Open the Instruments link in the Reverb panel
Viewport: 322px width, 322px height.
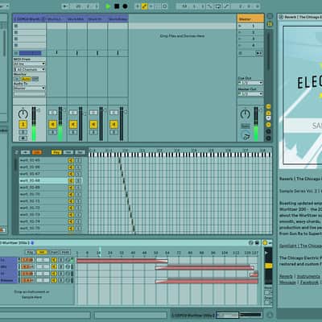pos(308,276)
